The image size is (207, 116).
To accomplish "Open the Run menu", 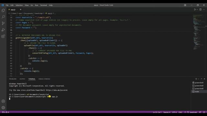I will coord(37,5).
